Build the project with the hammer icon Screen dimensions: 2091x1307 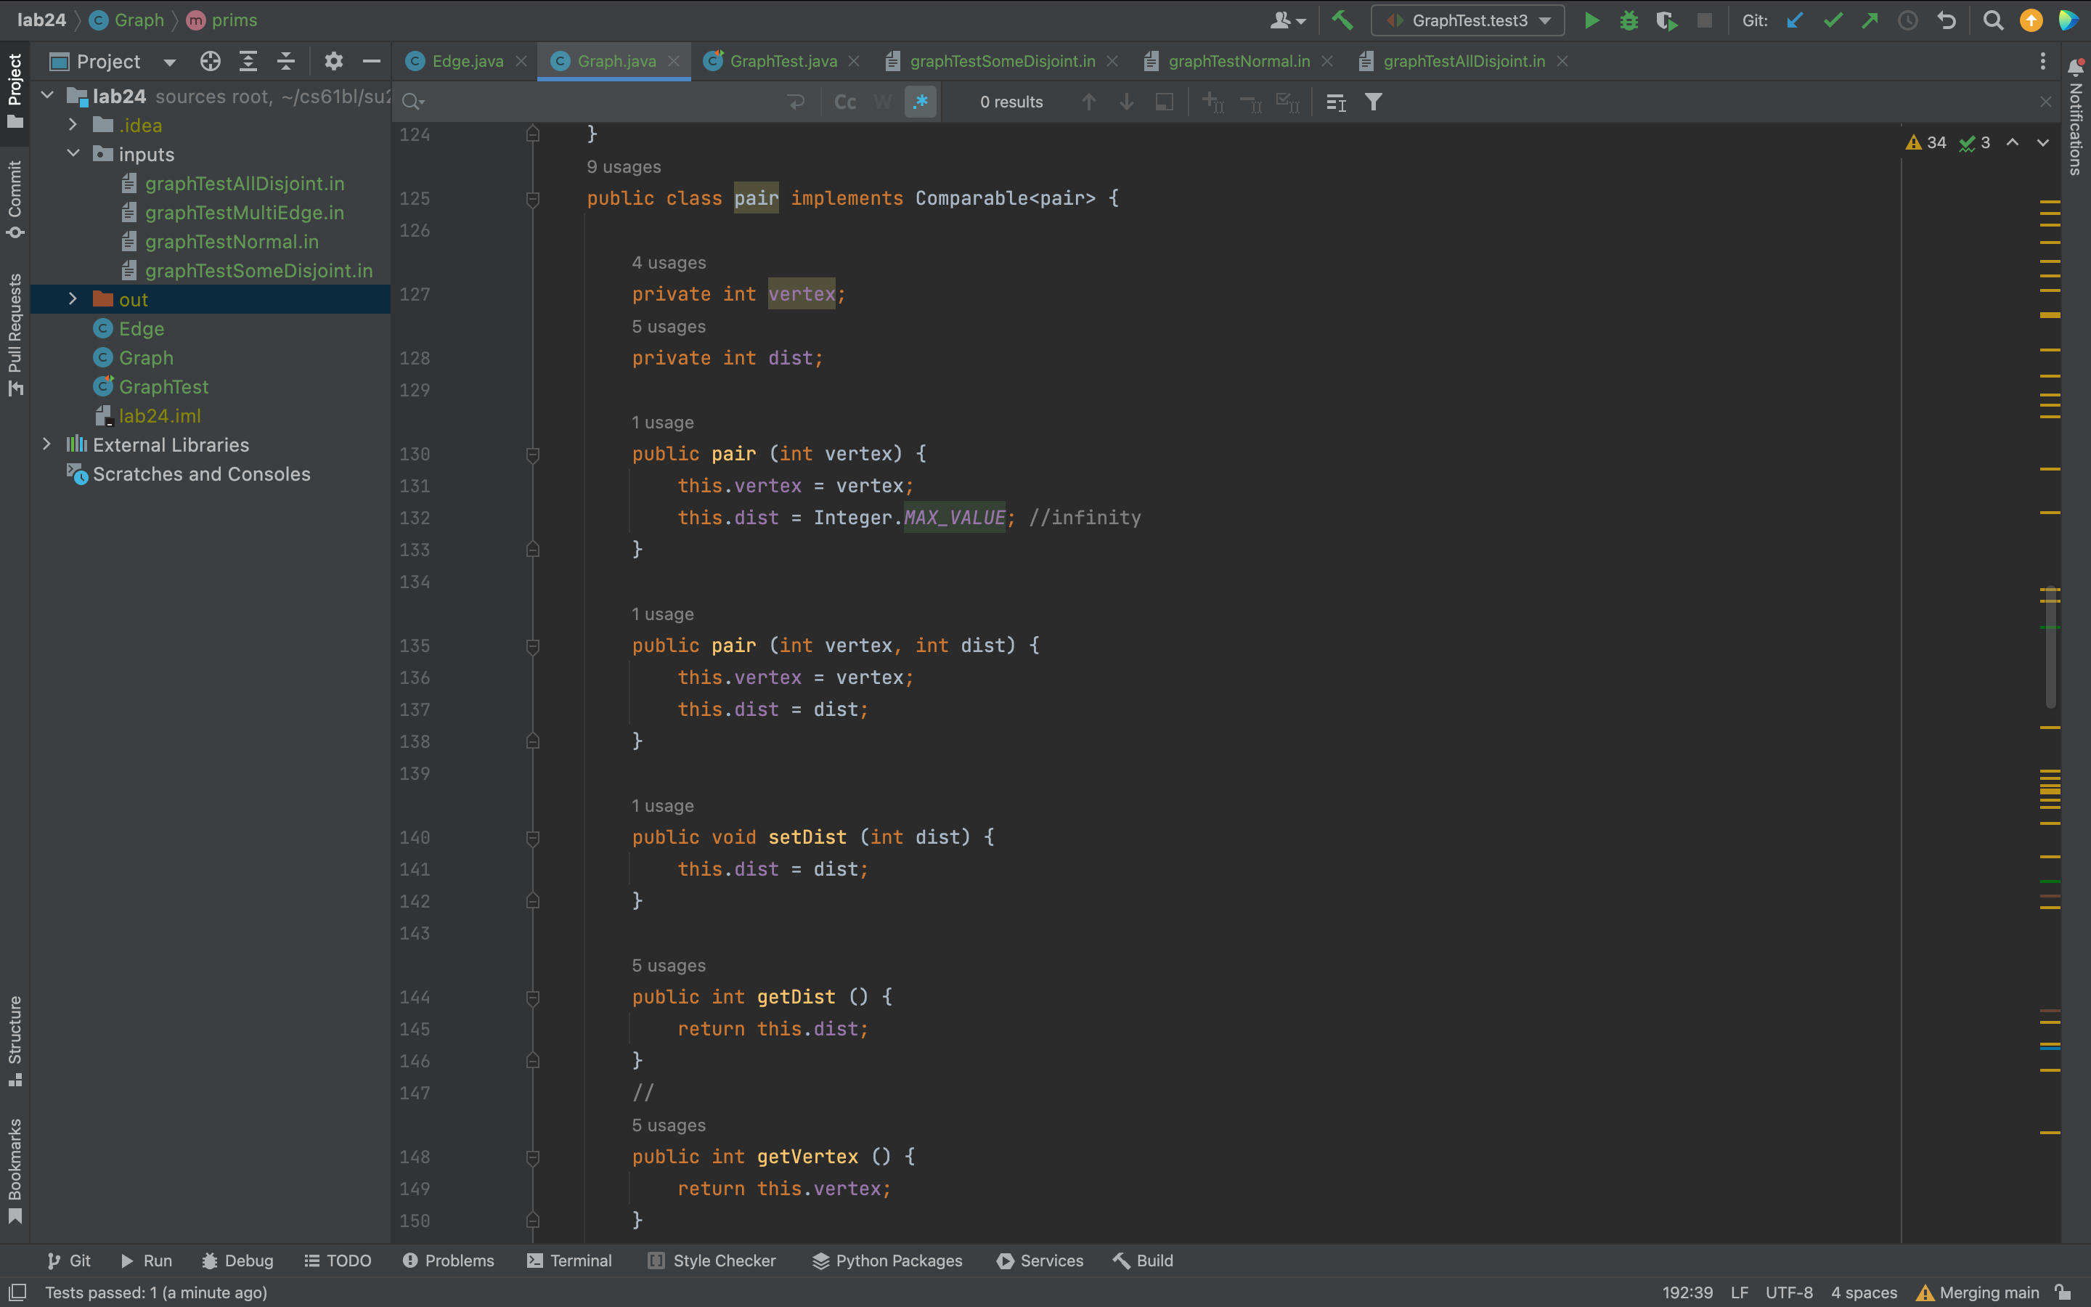tap(1342, 20)
